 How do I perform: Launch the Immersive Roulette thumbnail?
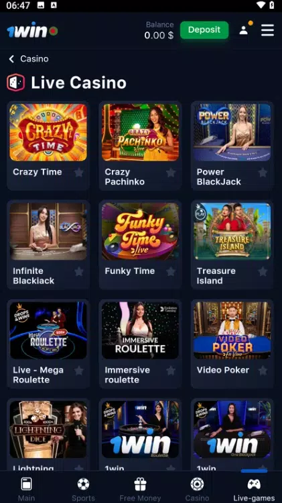[x=140, y=330]
